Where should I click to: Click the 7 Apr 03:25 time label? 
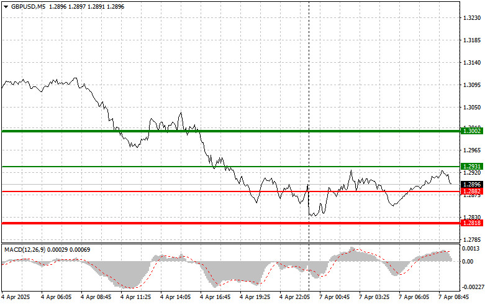tap(374, 297)
